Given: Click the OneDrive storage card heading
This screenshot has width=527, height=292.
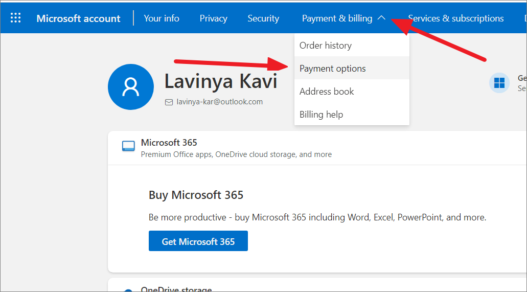Looking at the screenshot, I should coord(176,289).
